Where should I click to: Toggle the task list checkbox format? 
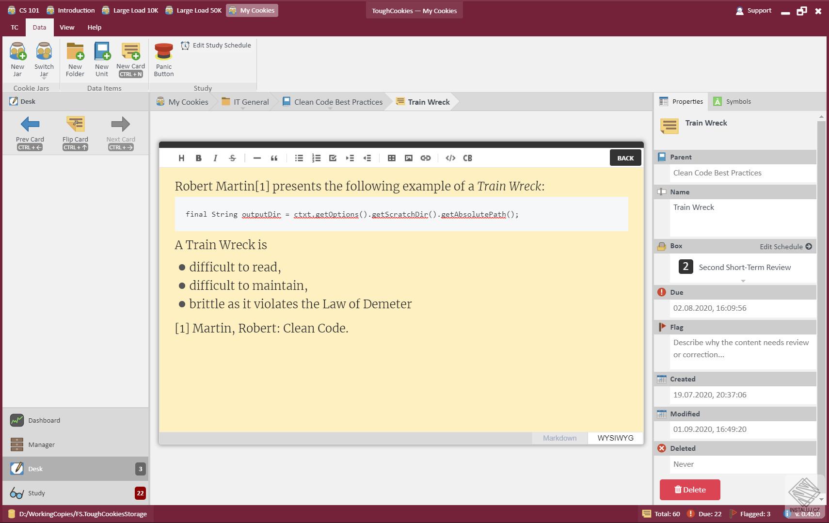(333, 158)
